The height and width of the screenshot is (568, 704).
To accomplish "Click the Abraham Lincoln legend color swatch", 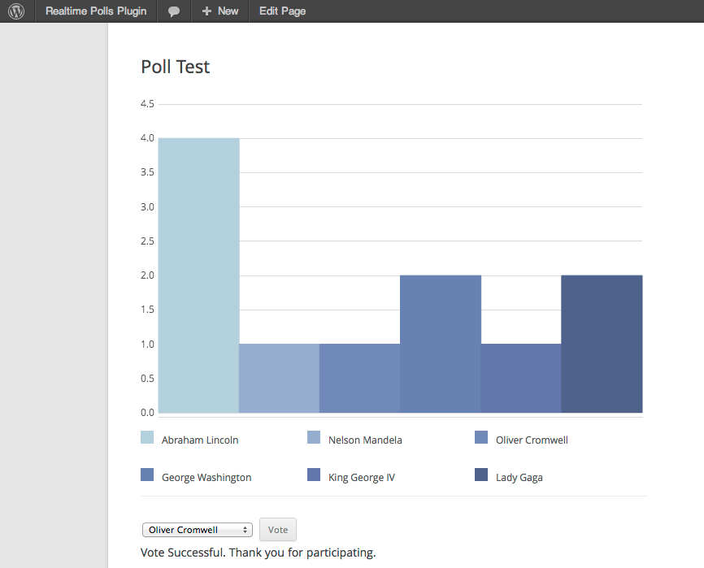I will [147, 437].
